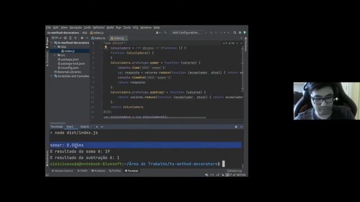Collapse the dist folder
The width and height of the screenshot is (360, 202).
pyautogui.click(x=55, y=47)
